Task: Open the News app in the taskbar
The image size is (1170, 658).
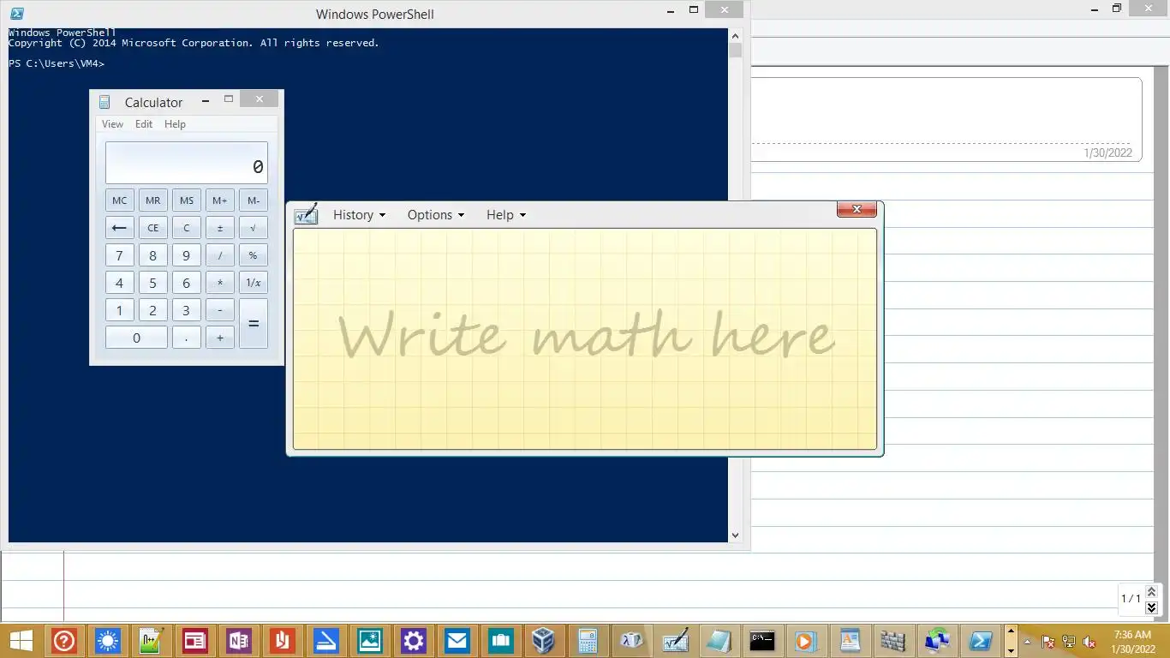Action: (x=195, y=641)
